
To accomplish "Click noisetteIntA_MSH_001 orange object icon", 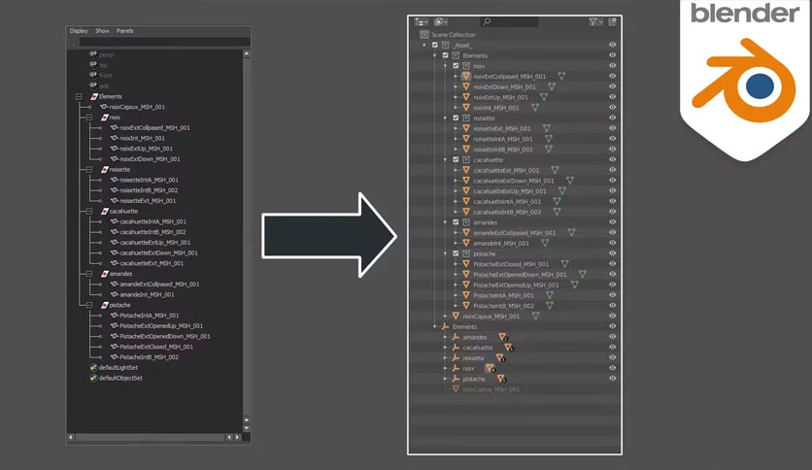I will click(x=466, y=139).
